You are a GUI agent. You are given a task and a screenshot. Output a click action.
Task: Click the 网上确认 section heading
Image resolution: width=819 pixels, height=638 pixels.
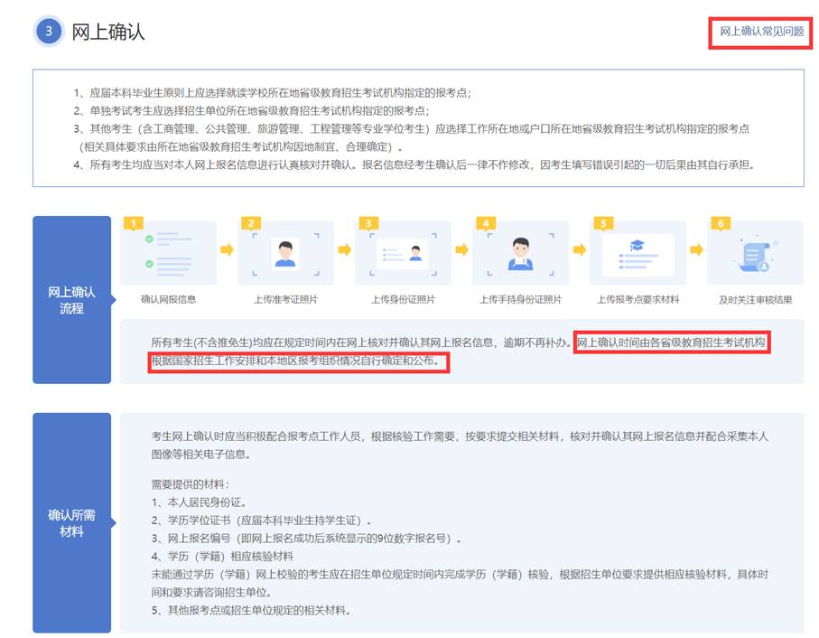click(x=108, y=32)
